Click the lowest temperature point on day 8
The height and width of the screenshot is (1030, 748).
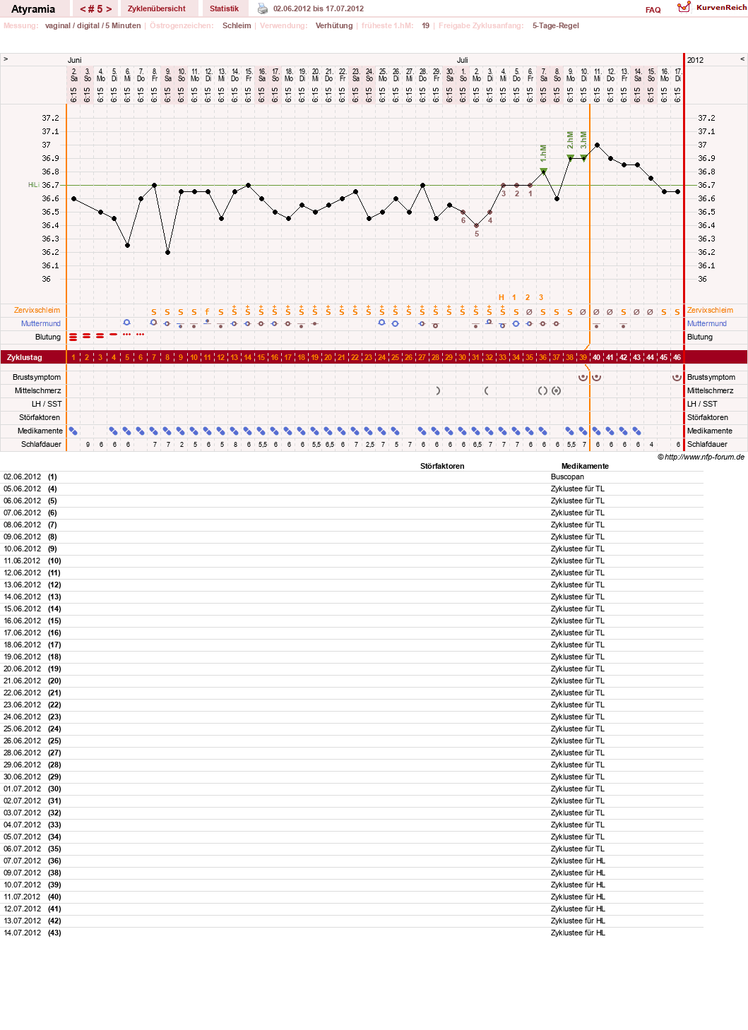(167, 252)
